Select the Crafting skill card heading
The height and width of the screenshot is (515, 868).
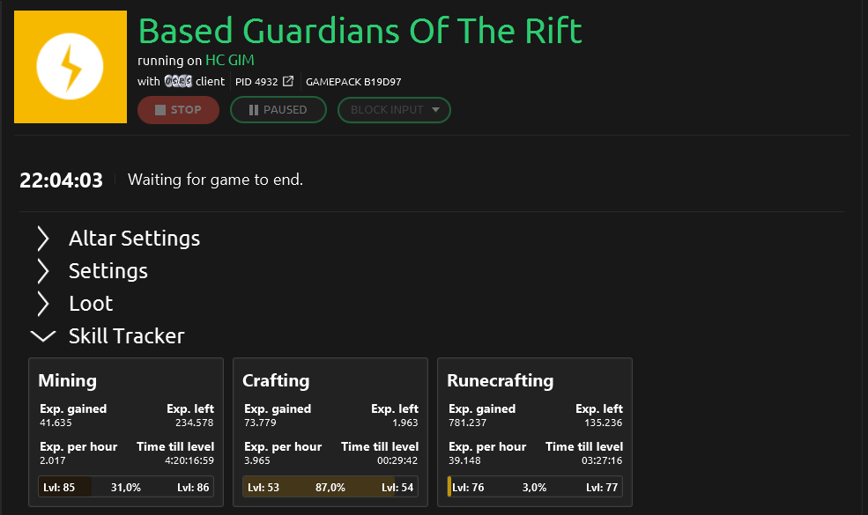(x=276, y=380)
